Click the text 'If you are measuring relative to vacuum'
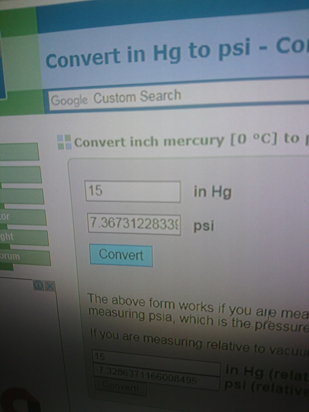This screenshot has width=309, height=412. (x=199, y=342)
